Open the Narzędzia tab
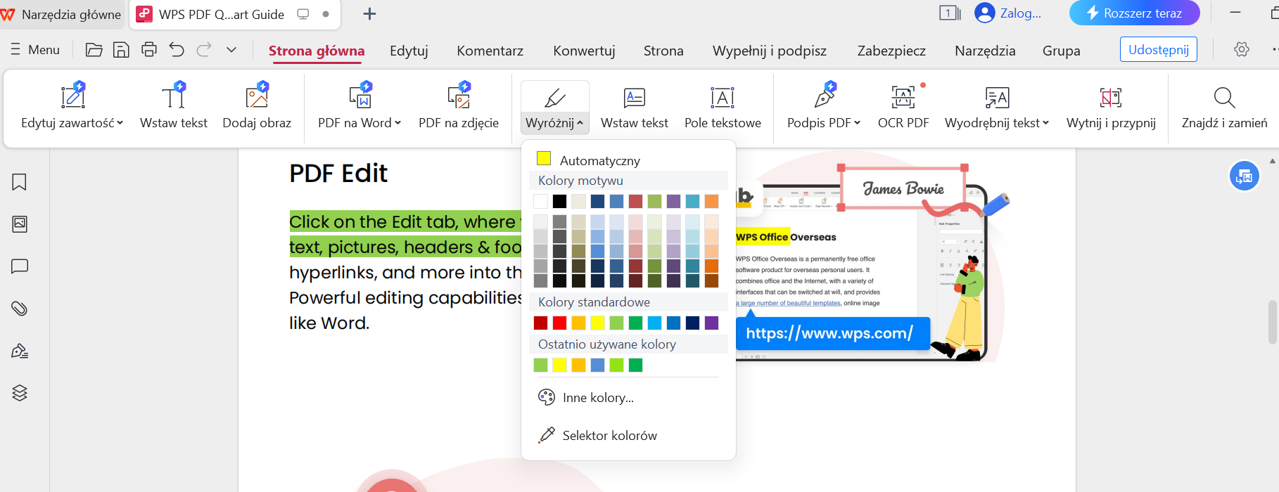Screen dimensions: 1279x492 pyautogui.click(x=985, y=51)
